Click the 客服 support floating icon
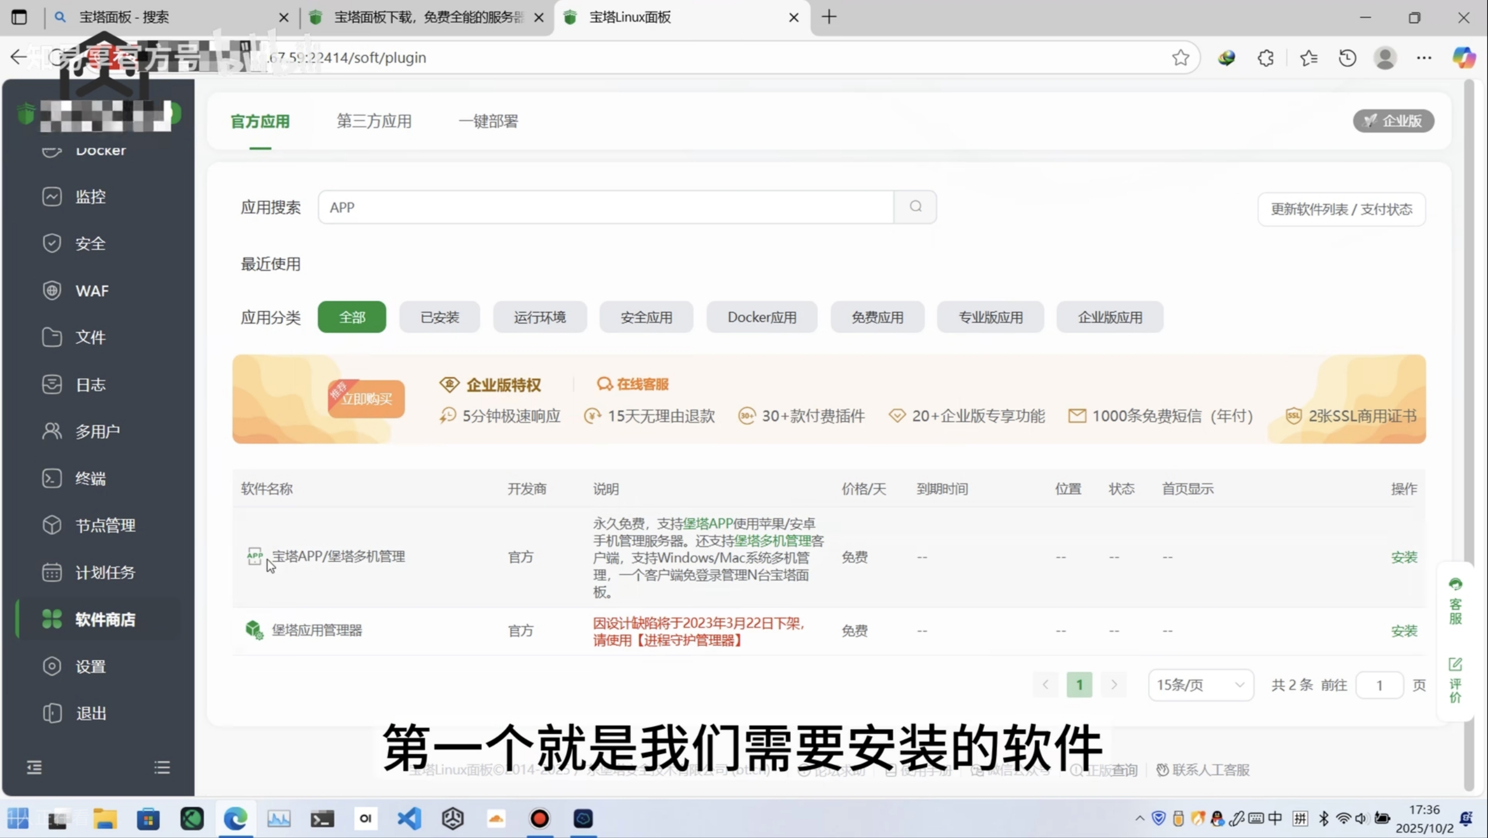Screen dimensions: 1488x838 [1455, 601]
